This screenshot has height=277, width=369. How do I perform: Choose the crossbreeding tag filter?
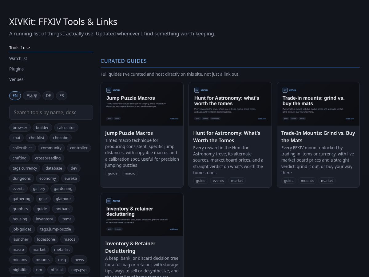pos(48,158)
